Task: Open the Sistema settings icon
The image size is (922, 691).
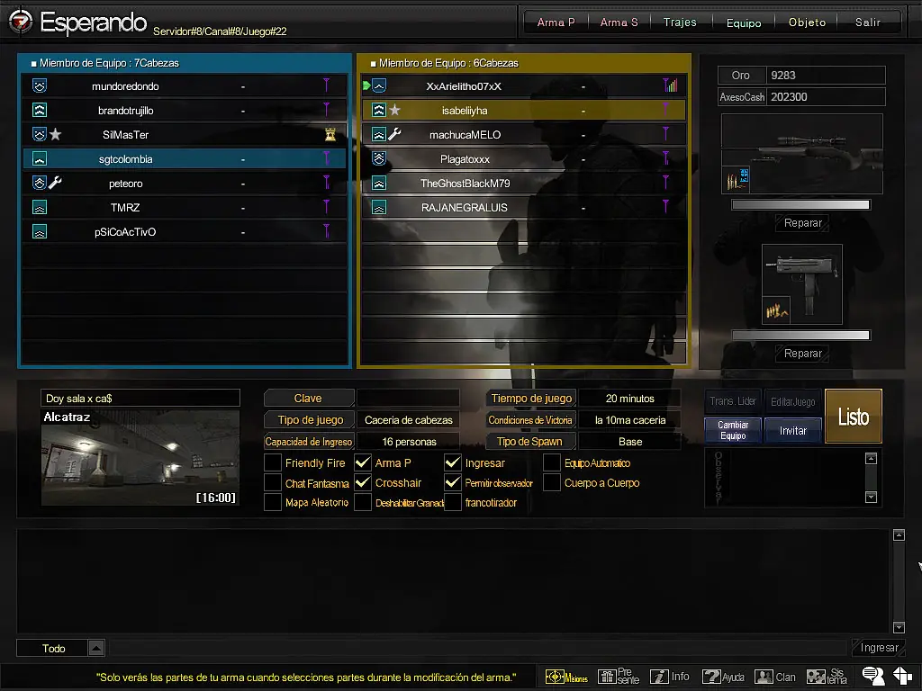Action: [x=827, y=677]
